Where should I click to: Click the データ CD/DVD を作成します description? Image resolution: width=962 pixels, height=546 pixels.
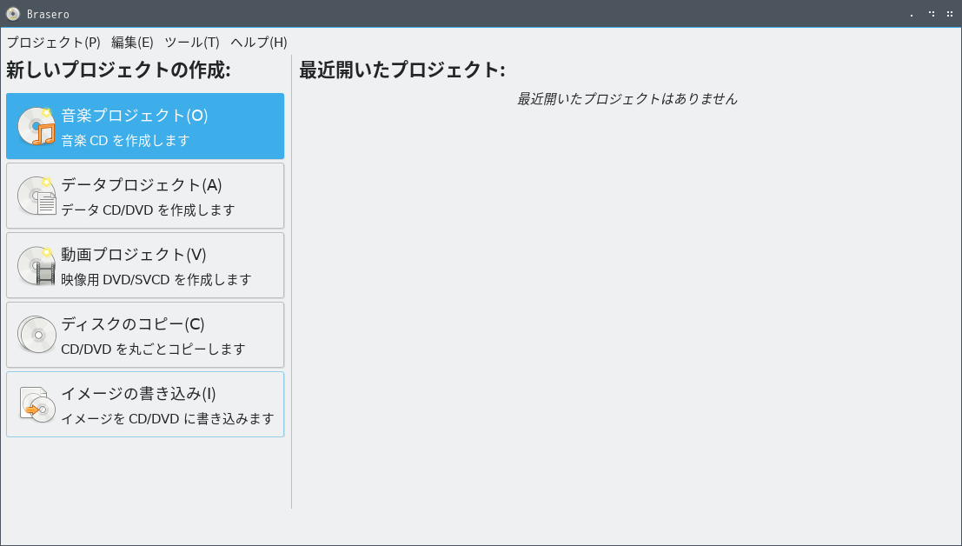148,210
